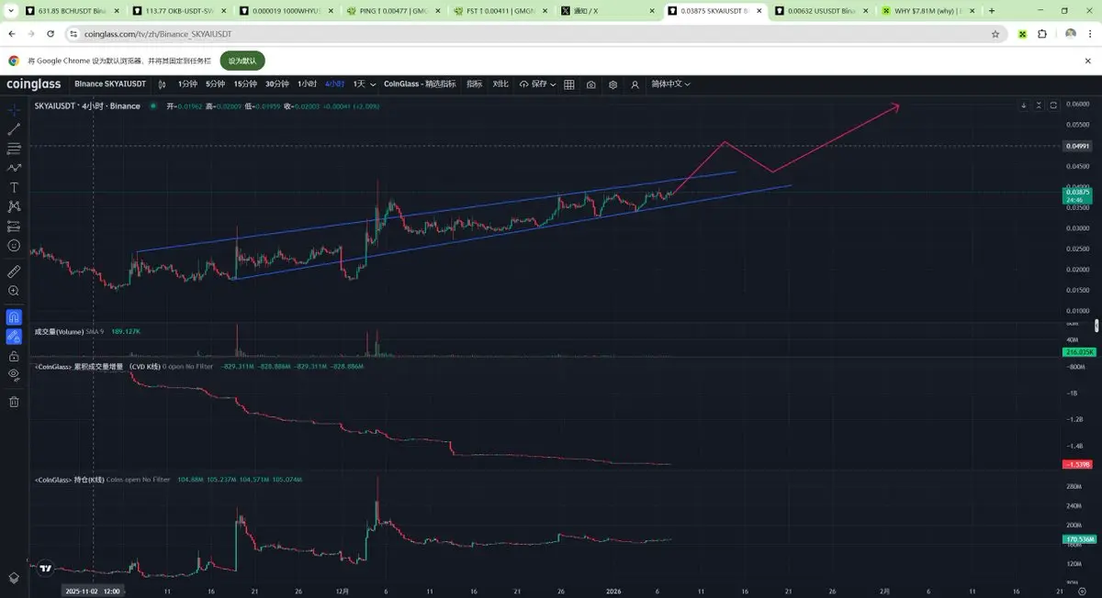The height and width of the screenshot is (598, 1102).
Task: Select the trend line drawing tool
Action: coord(14,128)
